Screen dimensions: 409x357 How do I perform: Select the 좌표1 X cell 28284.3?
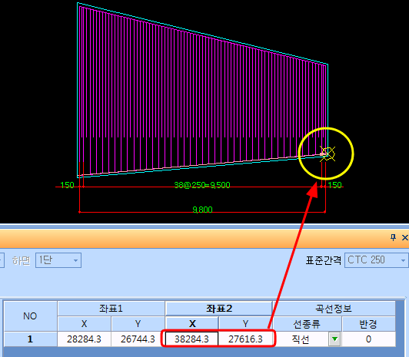coord(84,339)
